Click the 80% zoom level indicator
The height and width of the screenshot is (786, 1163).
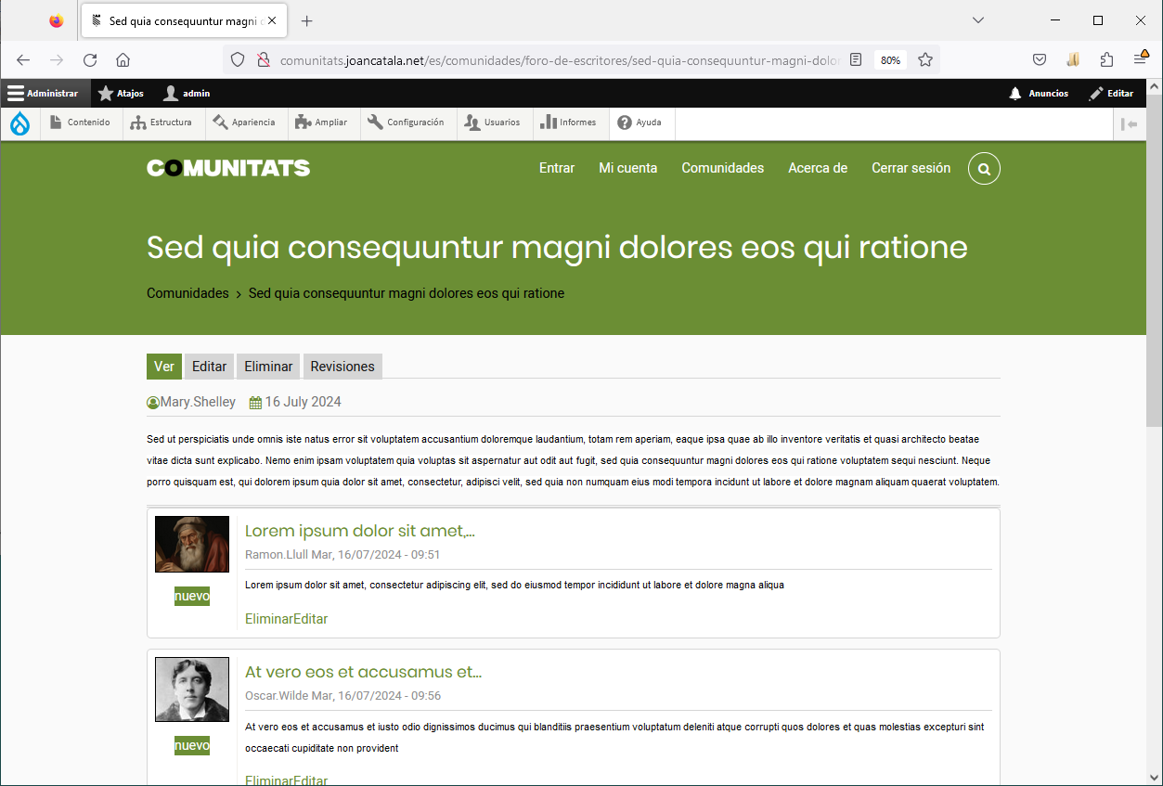click(890, 60)
